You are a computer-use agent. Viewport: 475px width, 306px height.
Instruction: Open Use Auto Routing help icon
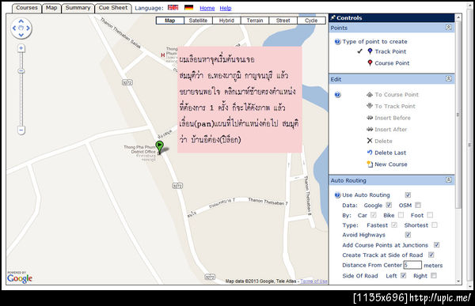[x=337, y=195]
